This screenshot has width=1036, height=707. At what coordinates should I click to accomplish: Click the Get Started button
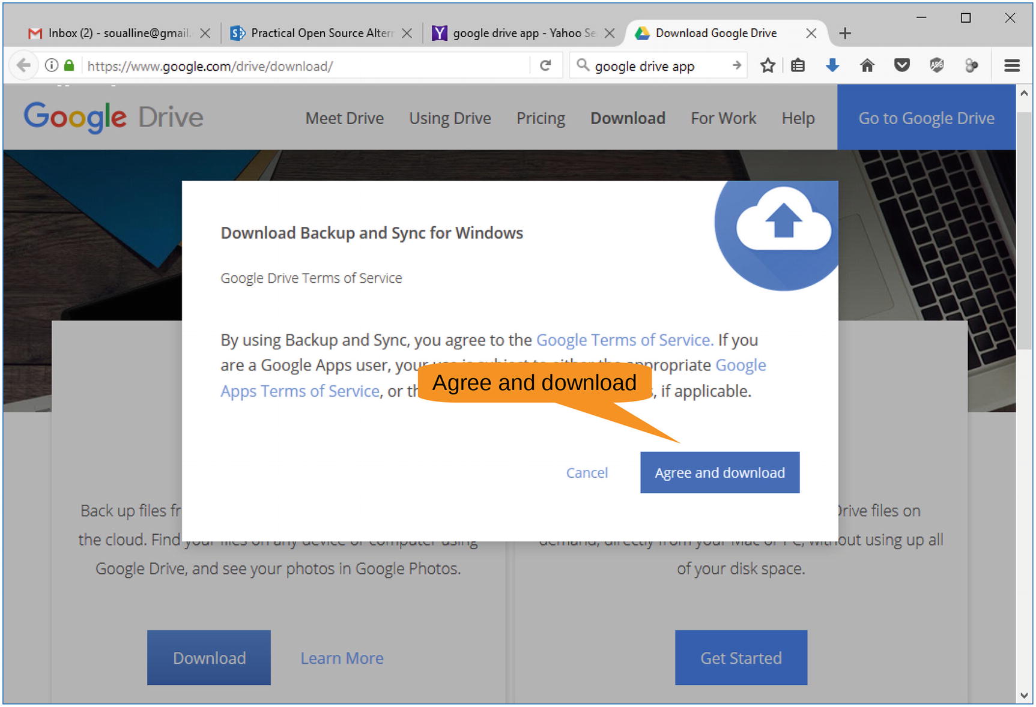tap(741, 658)
